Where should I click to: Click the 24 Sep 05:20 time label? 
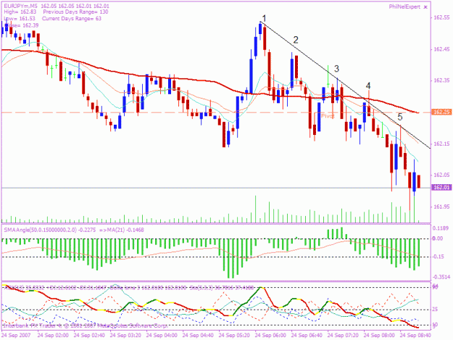(234, 336)
